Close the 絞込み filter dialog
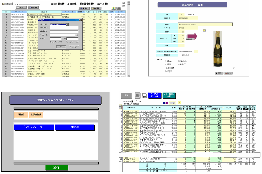 tap(80, 20)
